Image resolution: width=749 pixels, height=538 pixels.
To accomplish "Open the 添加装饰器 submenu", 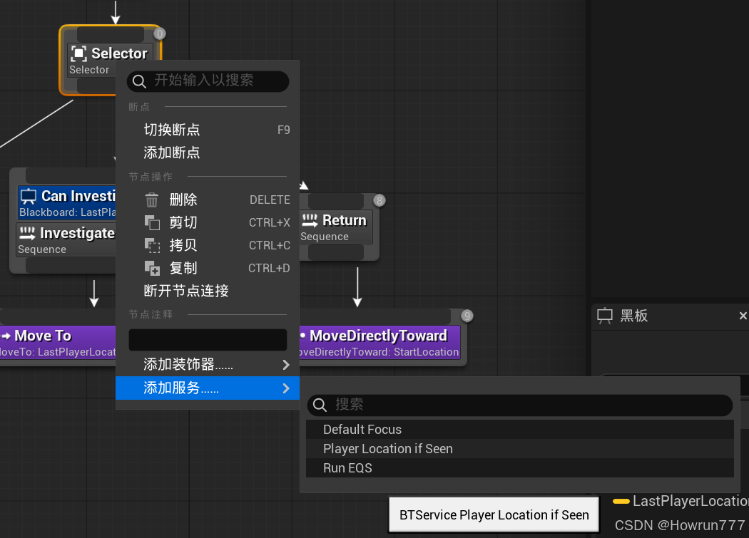I will click(x=208, y=365).
